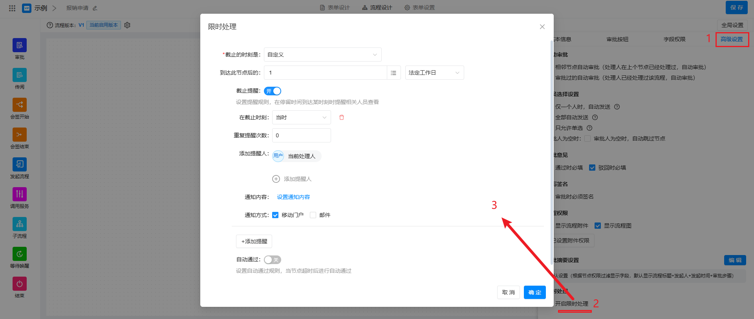This screenshot has width=754, height=319.
Task: Check the 邮件 notification checkbox
Action: (313, 215)
